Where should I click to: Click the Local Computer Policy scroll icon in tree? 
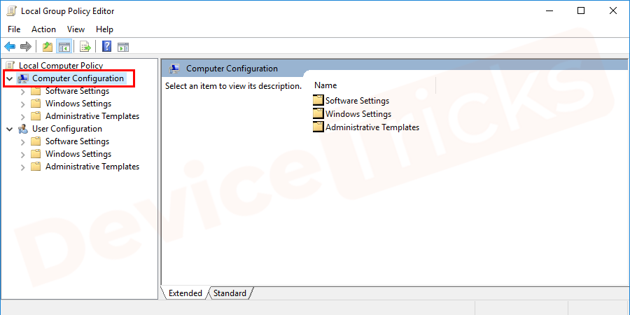click(11, 66)
